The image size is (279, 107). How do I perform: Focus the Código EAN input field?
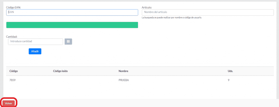(x=72, y=12)
